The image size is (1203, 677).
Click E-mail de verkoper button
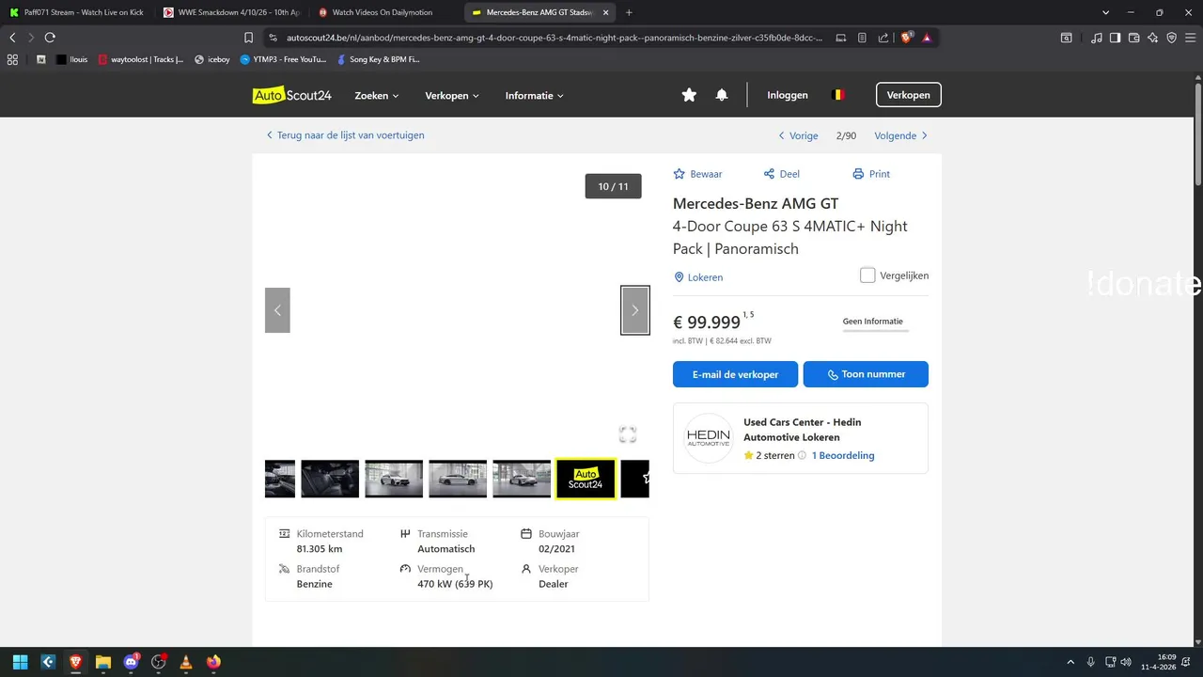pyautogui.click(x=735, y=374)
